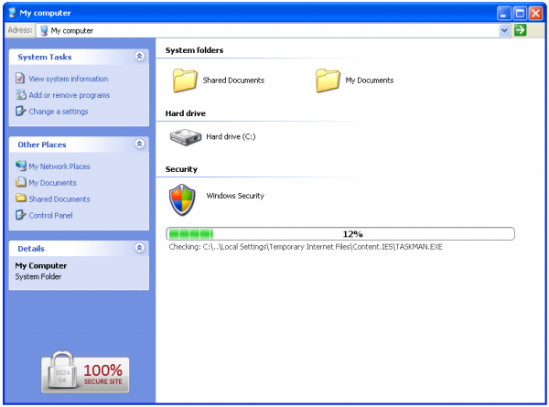Click the Shared Documents label in System folders

pos(233,80)
